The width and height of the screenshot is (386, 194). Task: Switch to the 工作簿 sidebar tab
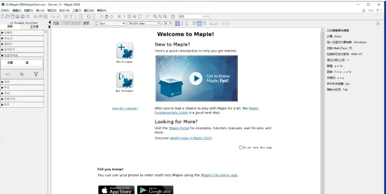click(x=34, y=27)
